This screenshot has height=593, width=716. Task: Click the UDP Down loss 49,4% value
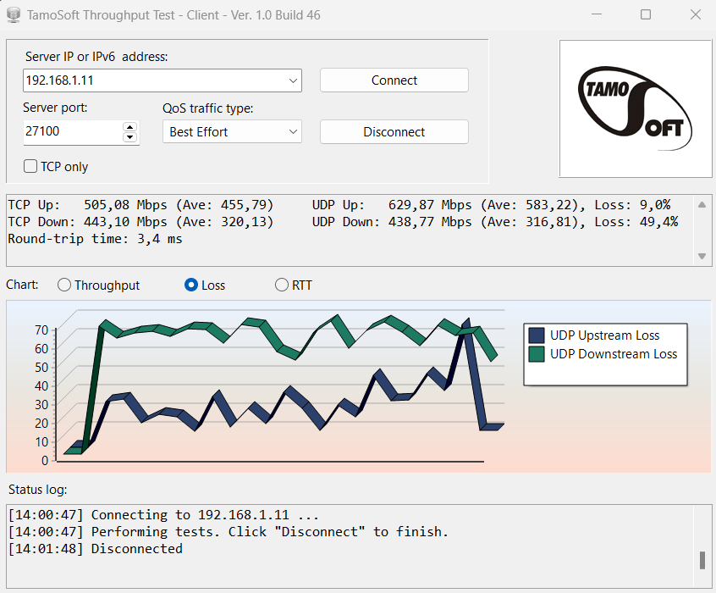pos(659,222)
